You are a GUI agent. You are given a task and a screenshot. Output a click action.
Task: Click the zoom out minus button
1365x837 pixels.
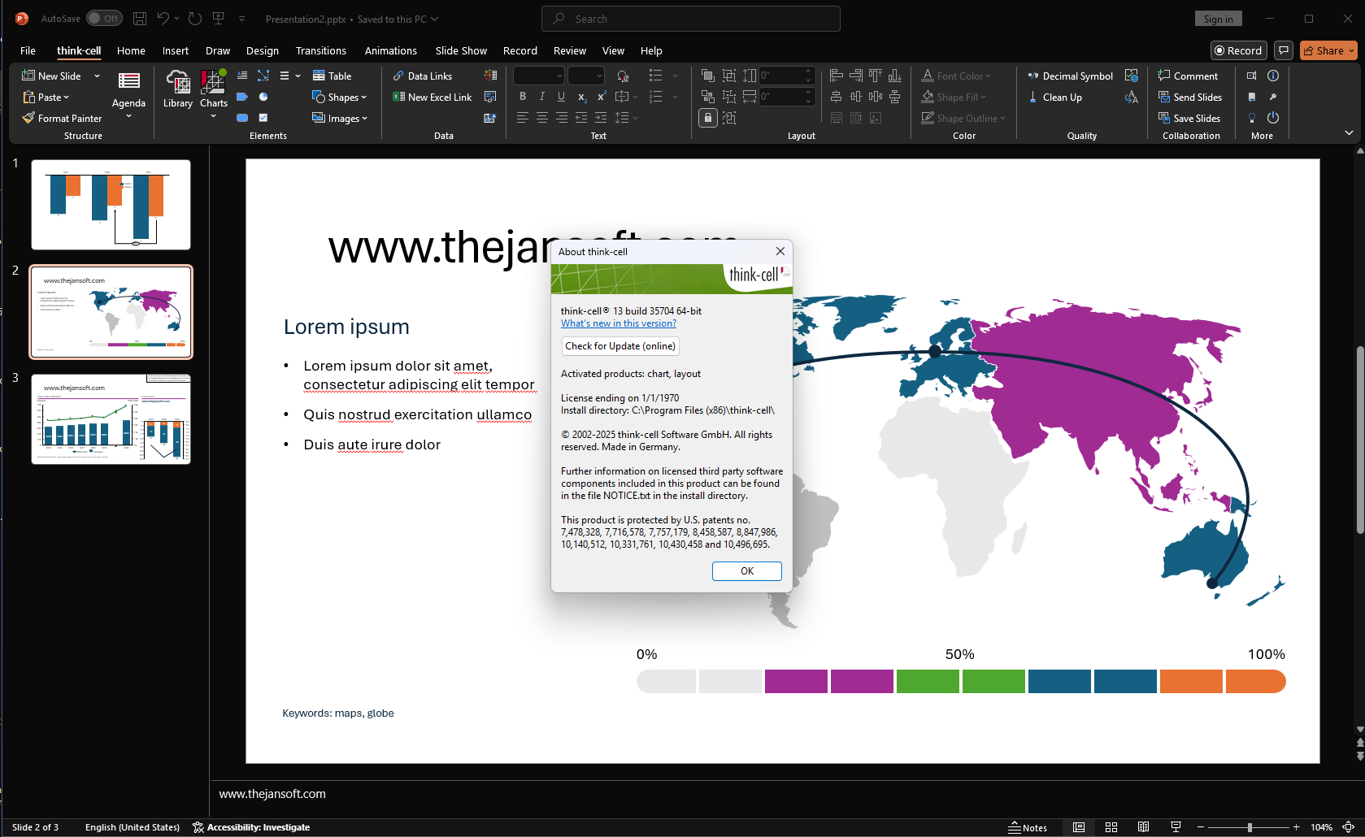pos(1201,827)
